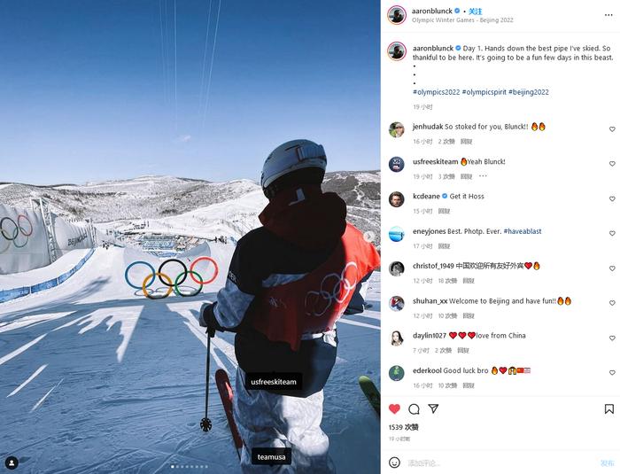The width and height of the screenshot is (620, 474).
Task: Click the usfreeskiteam photo tag
Action: pos(274,382)
